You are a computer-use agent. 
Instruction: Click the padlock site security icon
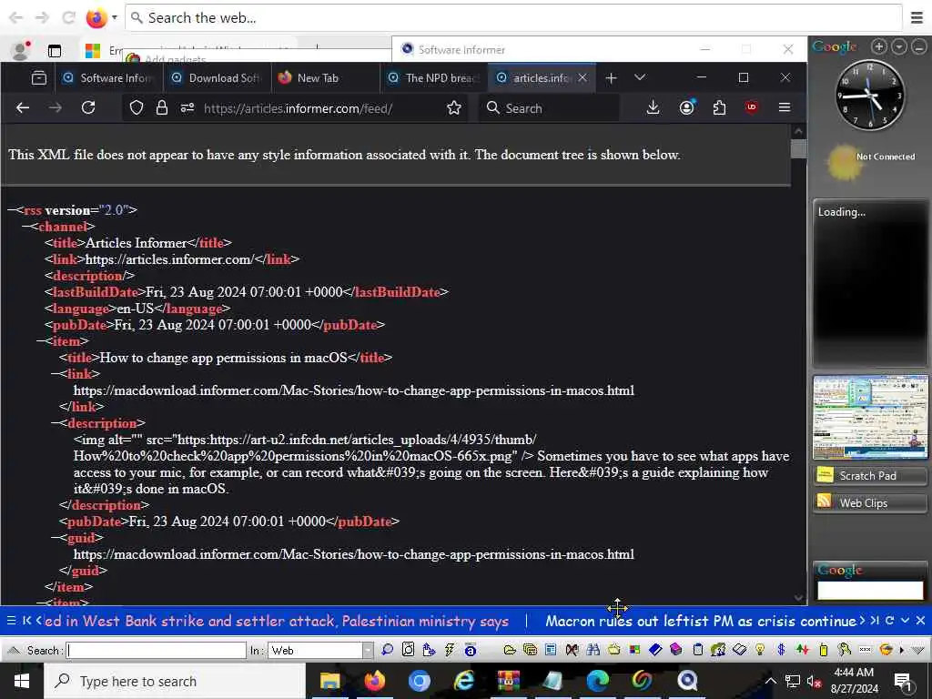(162, 107)
